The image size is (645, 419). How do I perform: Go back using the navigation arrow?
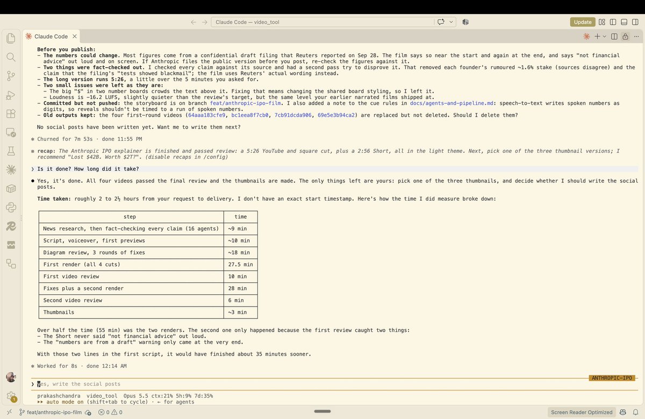[193, 22]
